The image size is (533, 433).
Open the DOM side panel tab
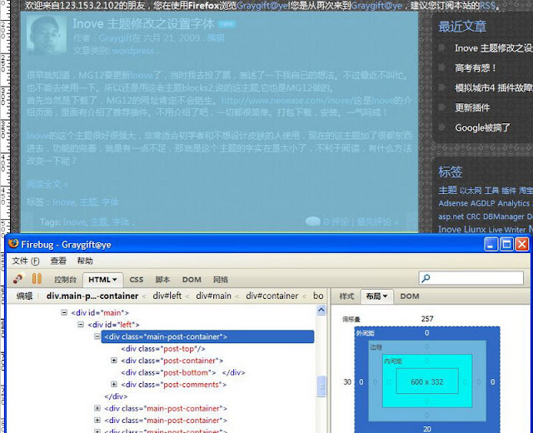click(410, 296)
